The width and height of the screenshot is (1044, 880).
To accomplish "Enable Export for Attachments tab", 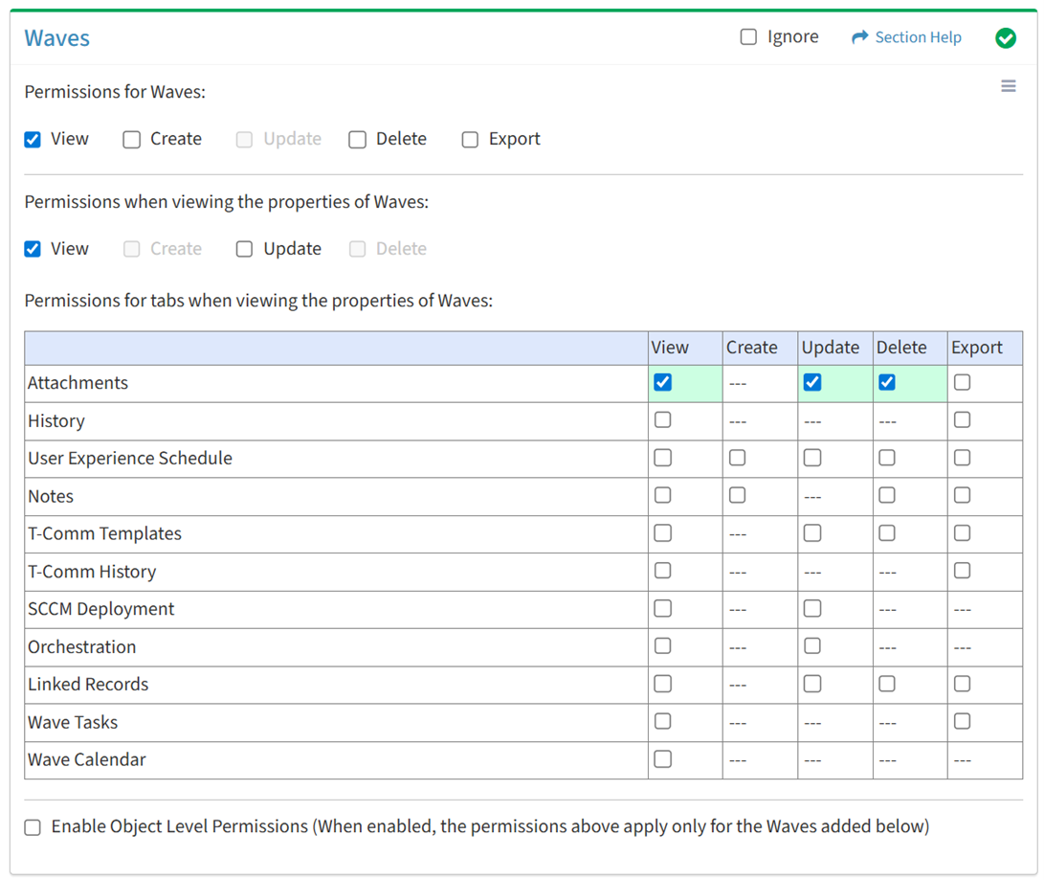I will click(x=962, y=382).
